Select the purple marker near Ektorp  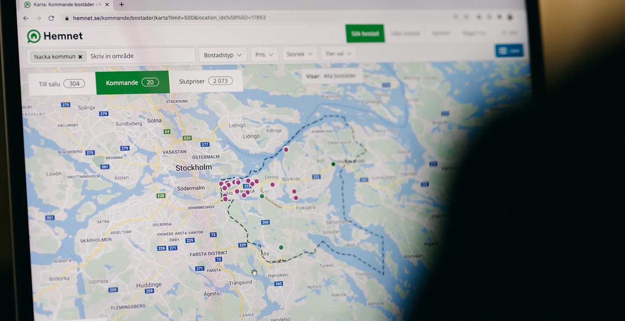click(273, 184)
